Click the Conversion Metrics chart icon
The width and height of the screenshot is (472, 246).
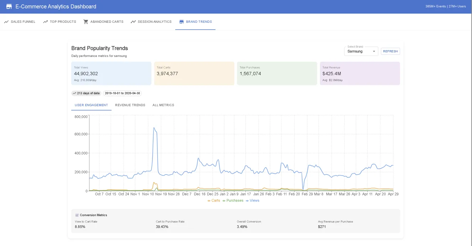click(77, 215)
